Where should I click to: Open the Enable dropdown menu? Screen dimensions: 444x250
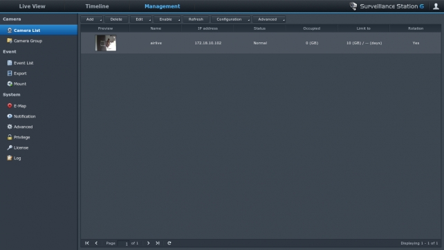(x=167, y=19)
